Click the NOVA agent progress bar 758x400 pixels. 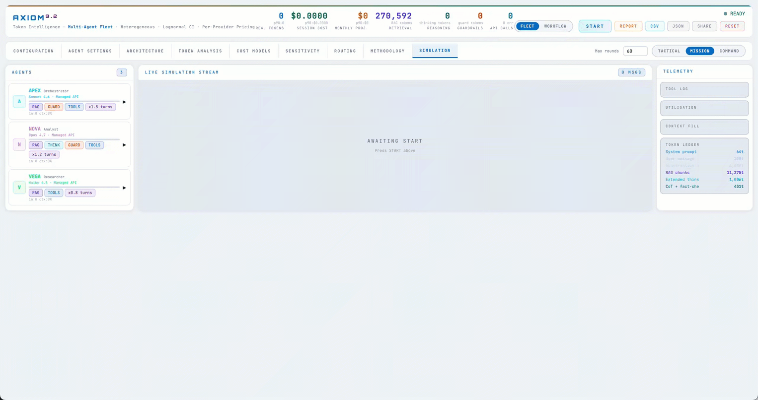pyautogui.click(x=74, y=139)
